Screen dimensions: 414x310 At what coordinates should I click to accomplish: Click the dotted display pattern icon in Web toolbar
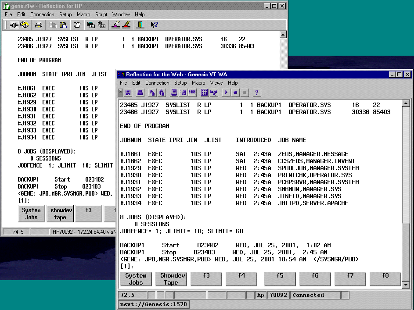click(183, 93)
